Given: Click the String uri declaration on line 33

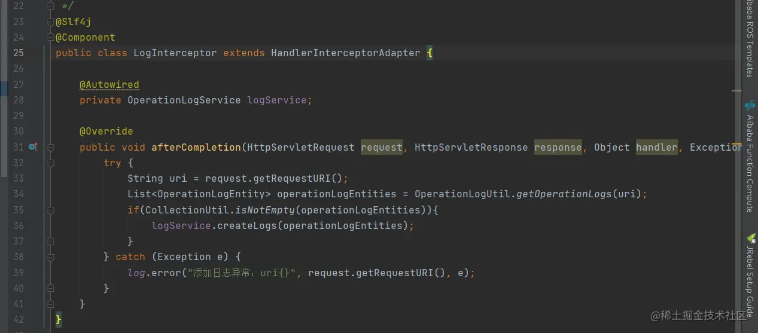Looking at the screenshot, I should point(160,178).
